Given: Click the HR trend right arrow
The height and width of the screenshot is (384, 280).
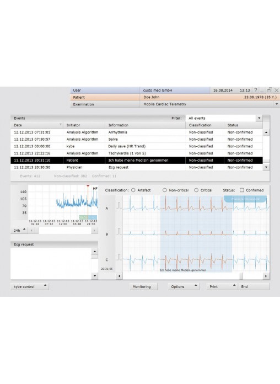Looking at the screenshot, I should coord(94,231).
